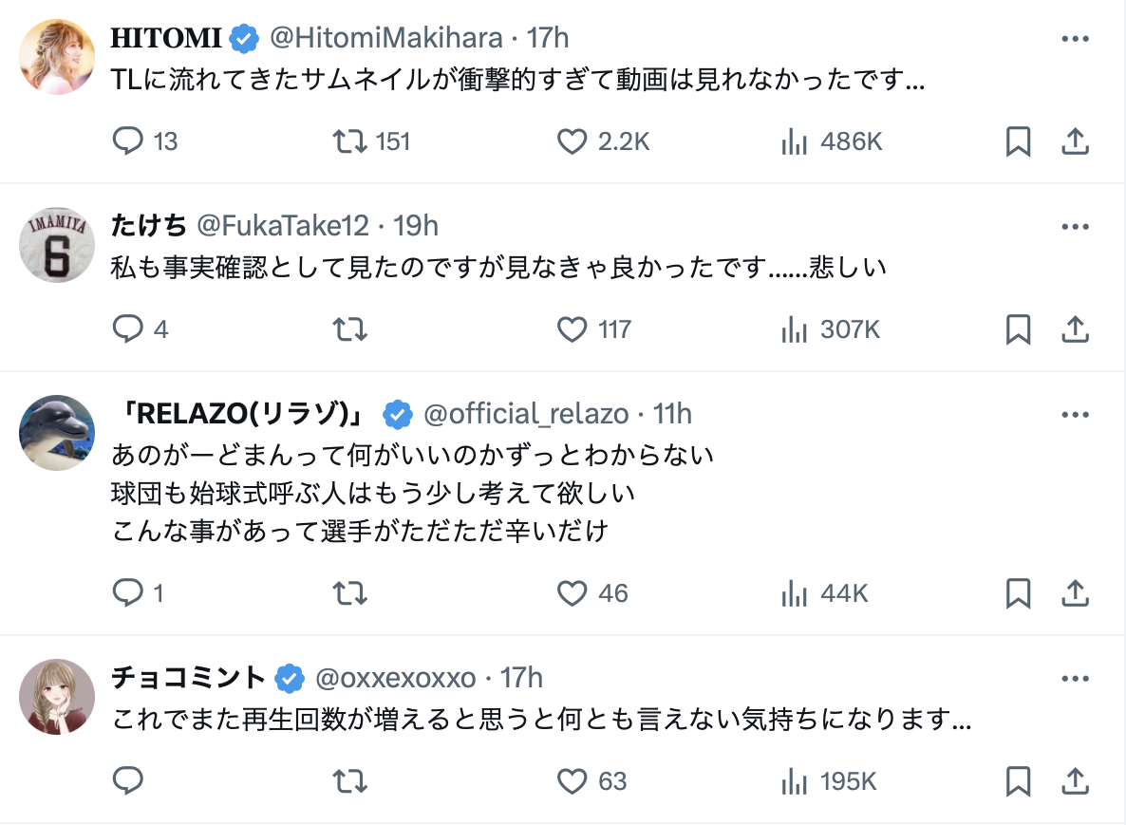The height and width of the screenshot is (825, 1126).
Task: Bookmark チョコミント's tweet
Action: [1018, 781]
